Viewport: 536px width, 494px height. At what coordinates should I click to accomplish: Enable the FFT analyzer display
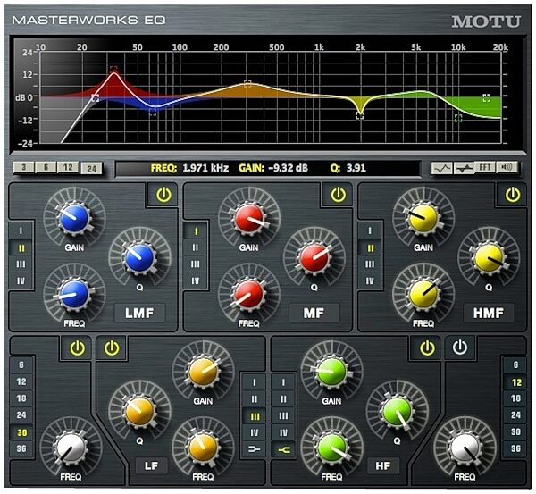point(485,168)
